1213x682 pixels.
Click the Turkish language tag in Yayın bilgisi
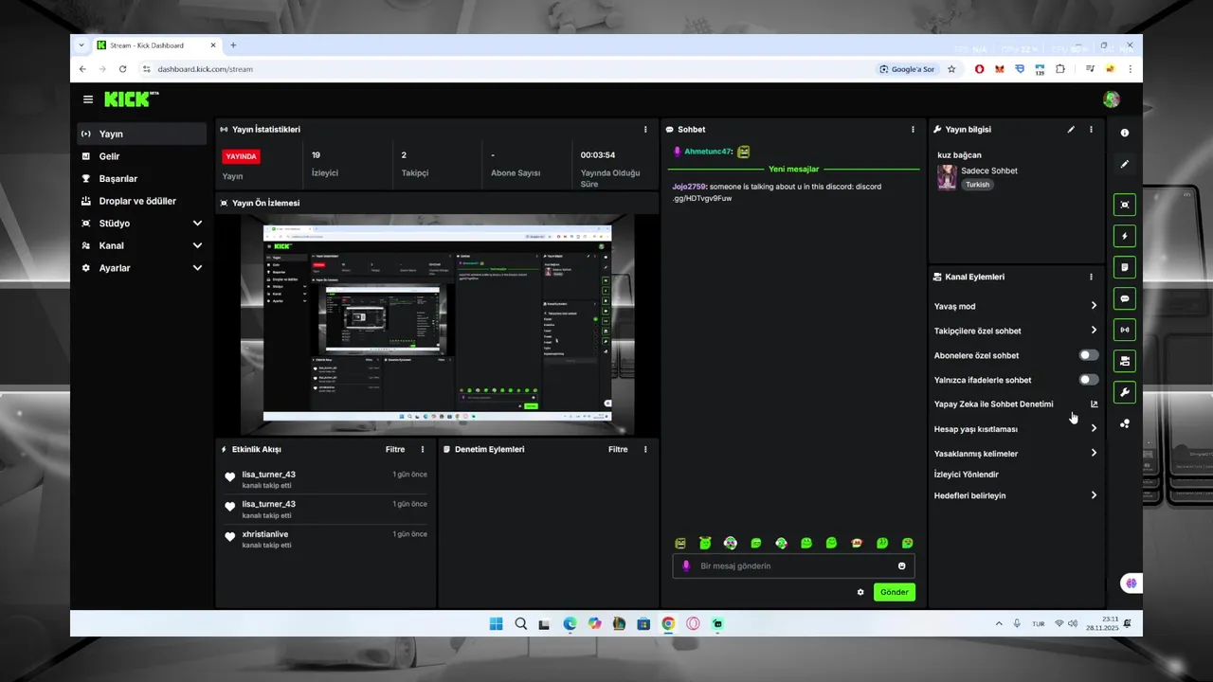tap(978, 185)
